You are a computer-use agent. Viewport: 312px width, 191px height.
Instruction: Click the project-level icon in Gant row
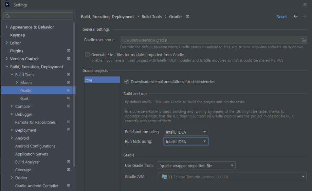(69, 98)
